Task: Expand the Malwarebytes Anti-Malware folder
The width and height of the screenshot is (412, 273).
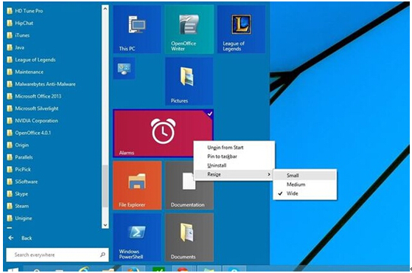Action: [41, 84]
